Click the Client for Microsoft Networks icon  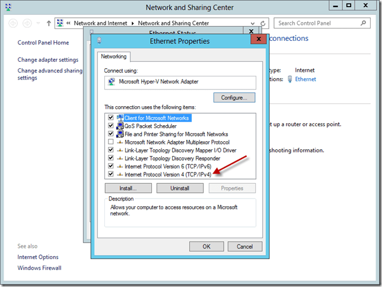[x=119, y=118]
